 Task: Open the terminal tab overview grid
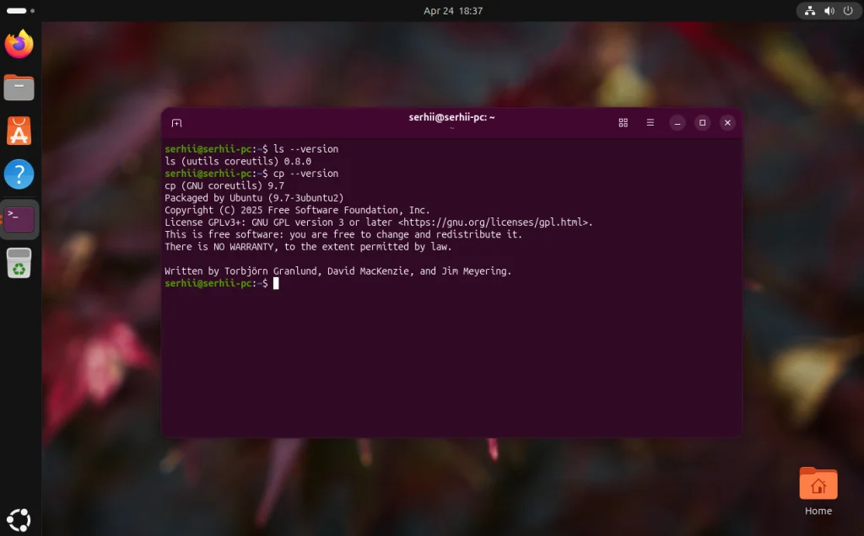tap(624, 123)
